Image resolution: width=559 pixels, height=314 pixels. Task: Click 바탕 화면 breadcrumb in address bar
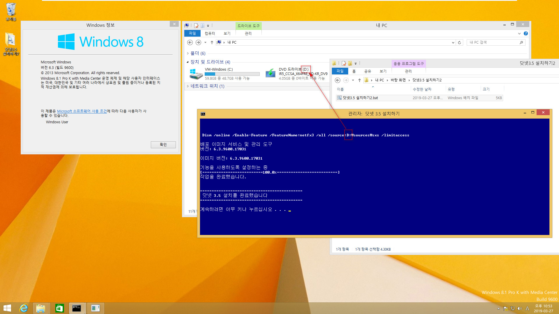pos(398,80)
